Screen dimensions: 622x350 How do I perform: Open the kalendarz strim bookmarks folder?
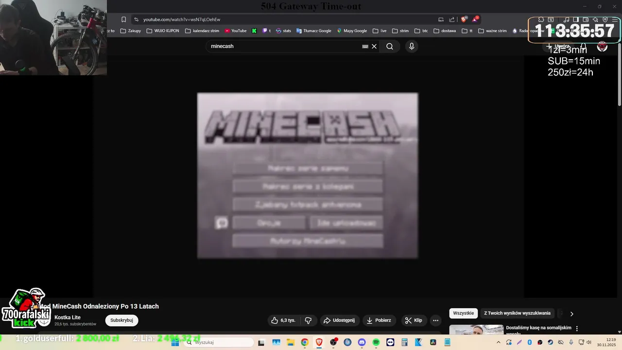click(202, 31)
